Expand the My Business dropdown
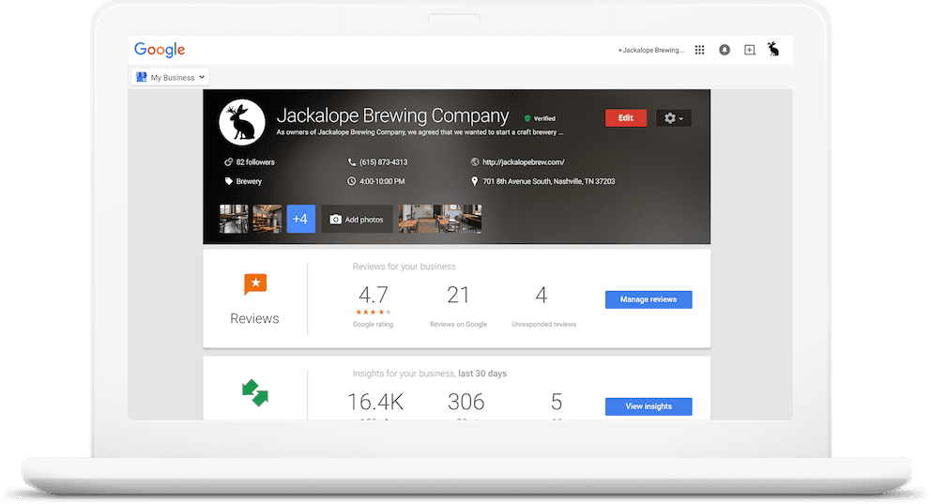The height and width of the screenshot is (504, 931). click(x=171, y=77)
